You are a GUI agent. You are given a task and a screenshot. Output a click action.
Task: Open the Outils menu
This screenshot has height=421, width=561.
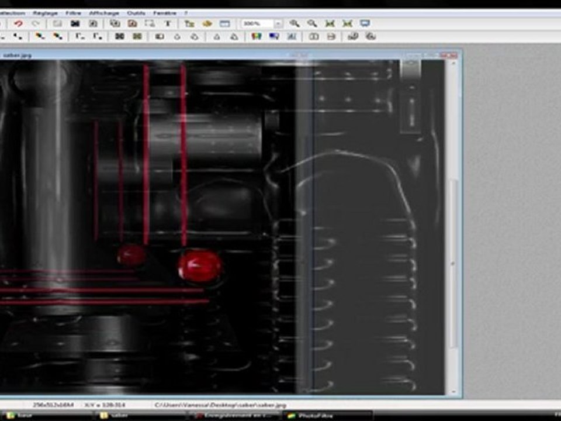click(x=136, y=13)
